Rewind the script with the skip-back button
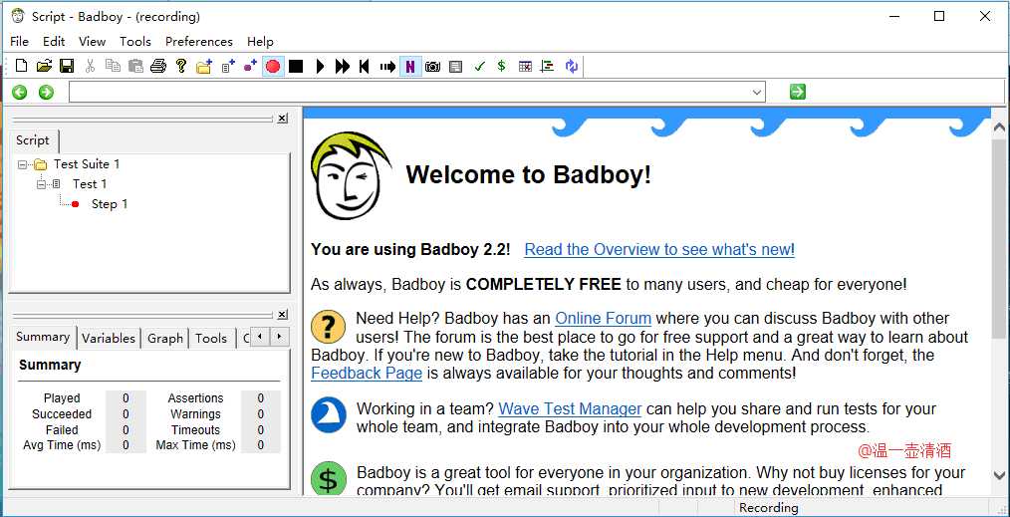Screen dimensions: 1010x517 point(365,66)
